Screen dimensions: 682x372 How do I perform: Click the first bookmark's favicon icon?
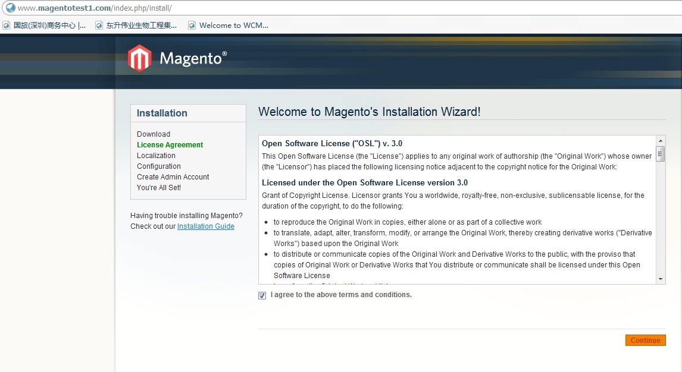[x=7, y=26]
